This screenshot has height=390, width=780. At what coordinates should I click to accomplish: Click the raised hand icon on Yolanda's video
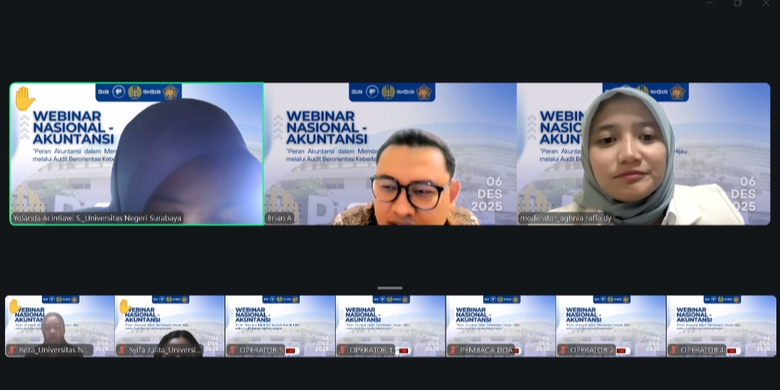pos(25,98)
